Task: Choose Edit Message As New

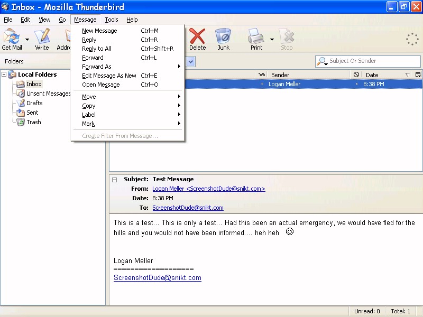Action: point(128,76)
